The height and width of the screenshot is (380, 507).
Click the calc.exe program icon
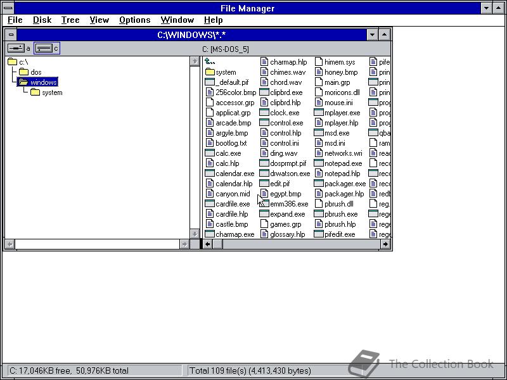210,153
